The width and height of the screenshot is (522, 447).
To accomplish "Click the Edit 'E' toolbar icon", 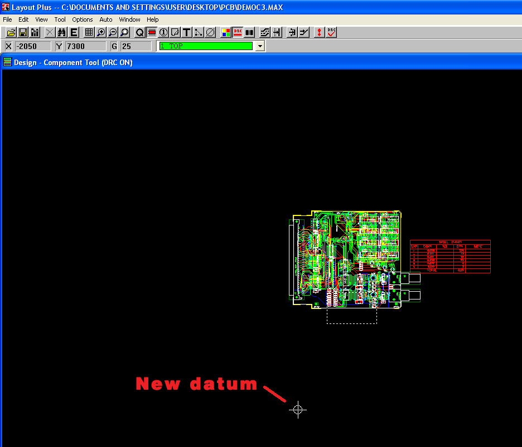I will 74,33.
